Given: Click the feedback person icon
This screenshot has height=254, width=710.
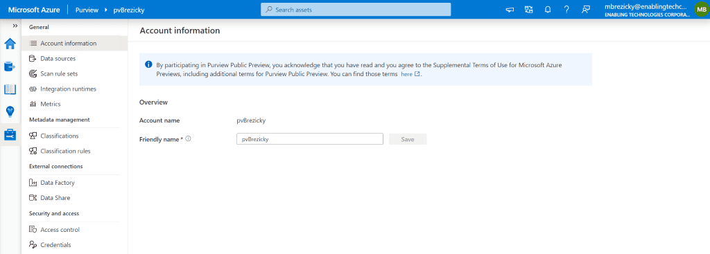Looking at the screenshot, I should coord(586,10).
